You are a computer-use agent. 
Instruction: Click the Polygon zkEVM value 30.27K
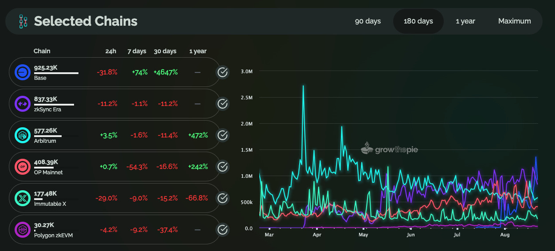click(x=44, y=225)
